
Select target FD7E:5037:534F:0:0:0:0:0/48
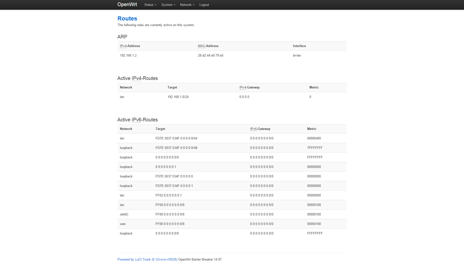click(177, 148)
